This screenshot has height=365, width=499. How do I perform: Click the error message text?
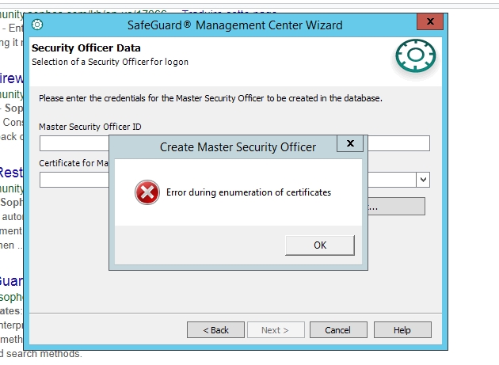pyautogui.click(x=249, y=192)
